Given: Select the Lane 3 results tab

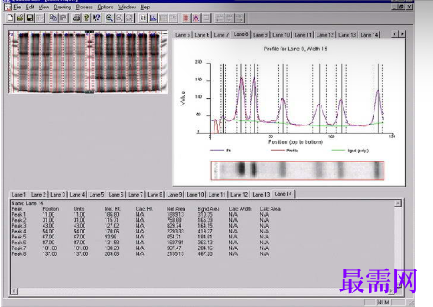Looking at the screenshot, I should (58, 194).
